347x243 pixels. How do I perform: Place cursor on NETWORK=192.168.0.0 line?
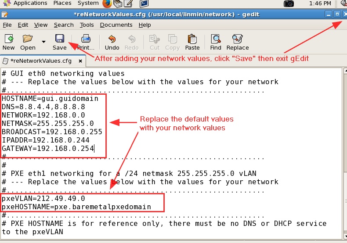(43, 115)
